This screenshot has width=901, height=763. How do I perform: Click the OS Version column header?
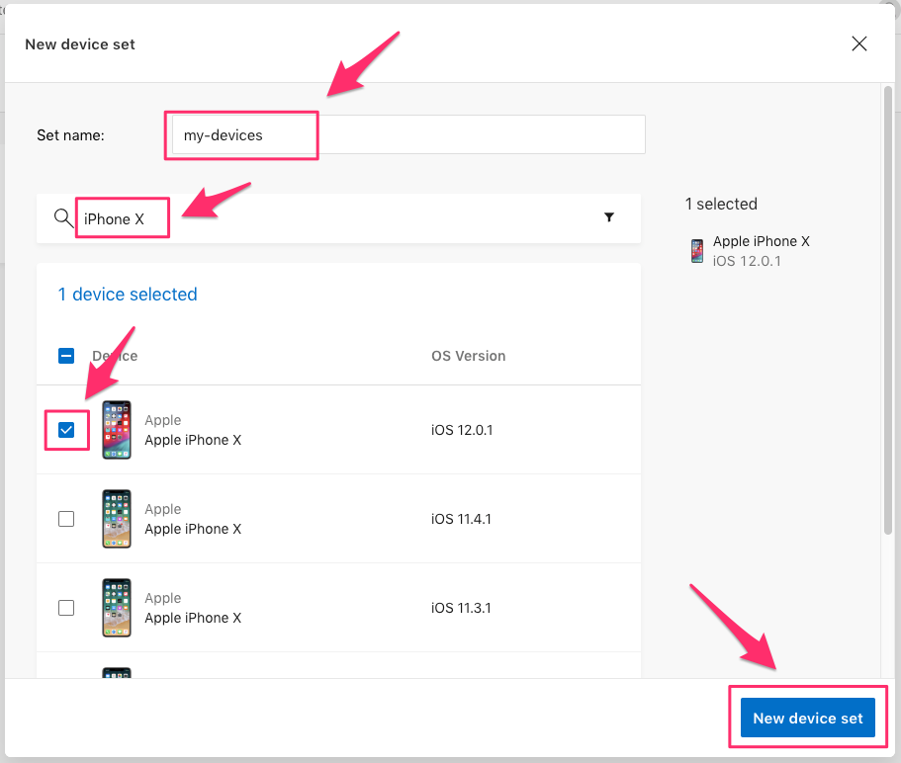click(x=468, y=356)
